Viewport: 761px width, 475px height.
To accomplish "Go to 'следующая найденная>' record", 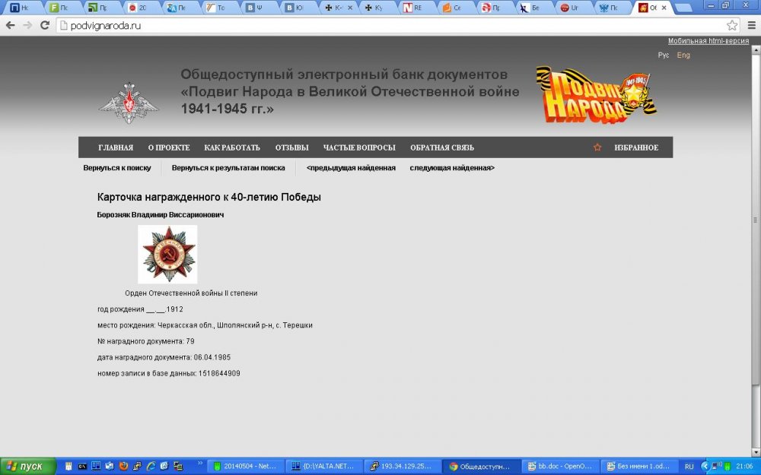I will 452,168.
